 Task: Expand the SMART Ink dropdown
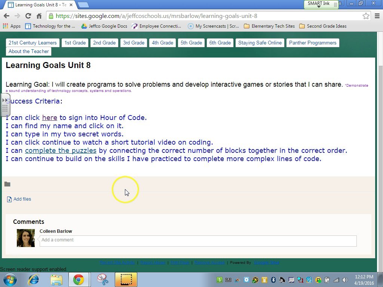[319, 7]
